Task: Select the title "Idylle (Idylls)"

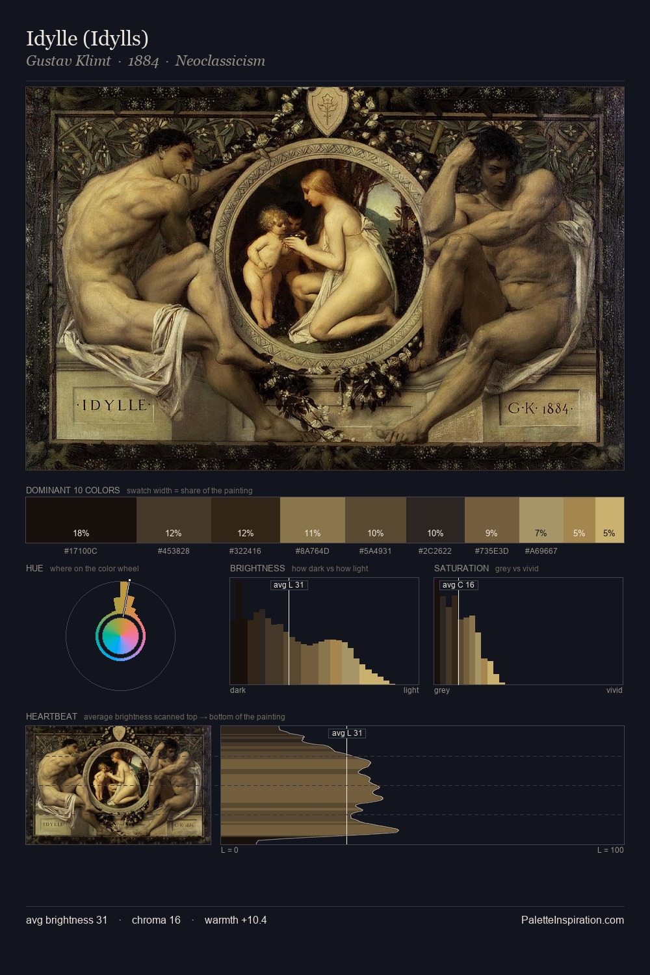Action: 87,38
